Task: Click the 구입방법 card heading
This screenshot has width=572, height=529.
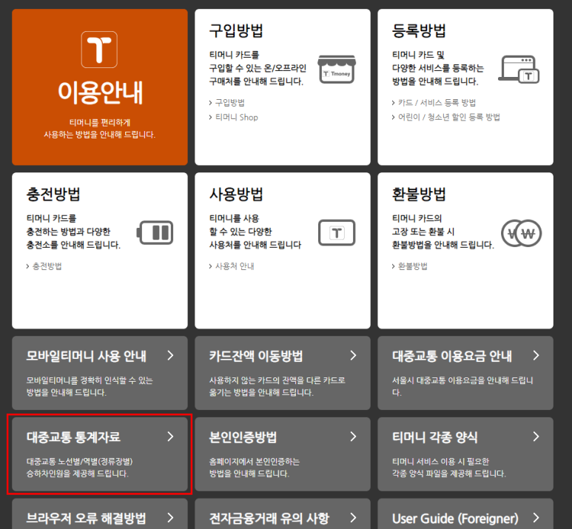Action: coord(236,30)
